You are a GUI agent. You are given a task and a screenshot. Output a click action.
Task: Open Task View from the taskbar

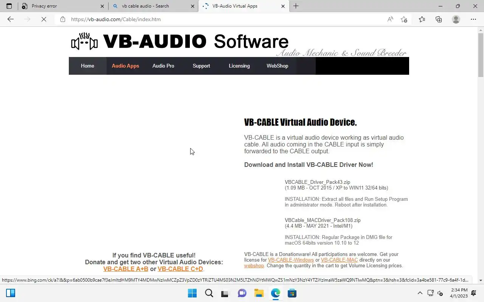pos(225,293)
